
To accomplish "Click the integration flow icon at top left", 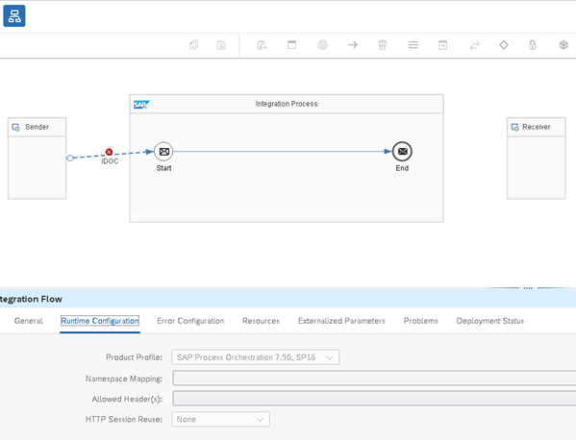I will 14,15.
